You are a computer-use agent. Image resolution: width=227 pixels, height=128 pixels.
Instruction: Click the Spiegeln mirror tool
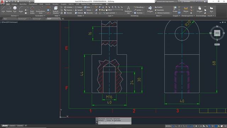point(79,10)
